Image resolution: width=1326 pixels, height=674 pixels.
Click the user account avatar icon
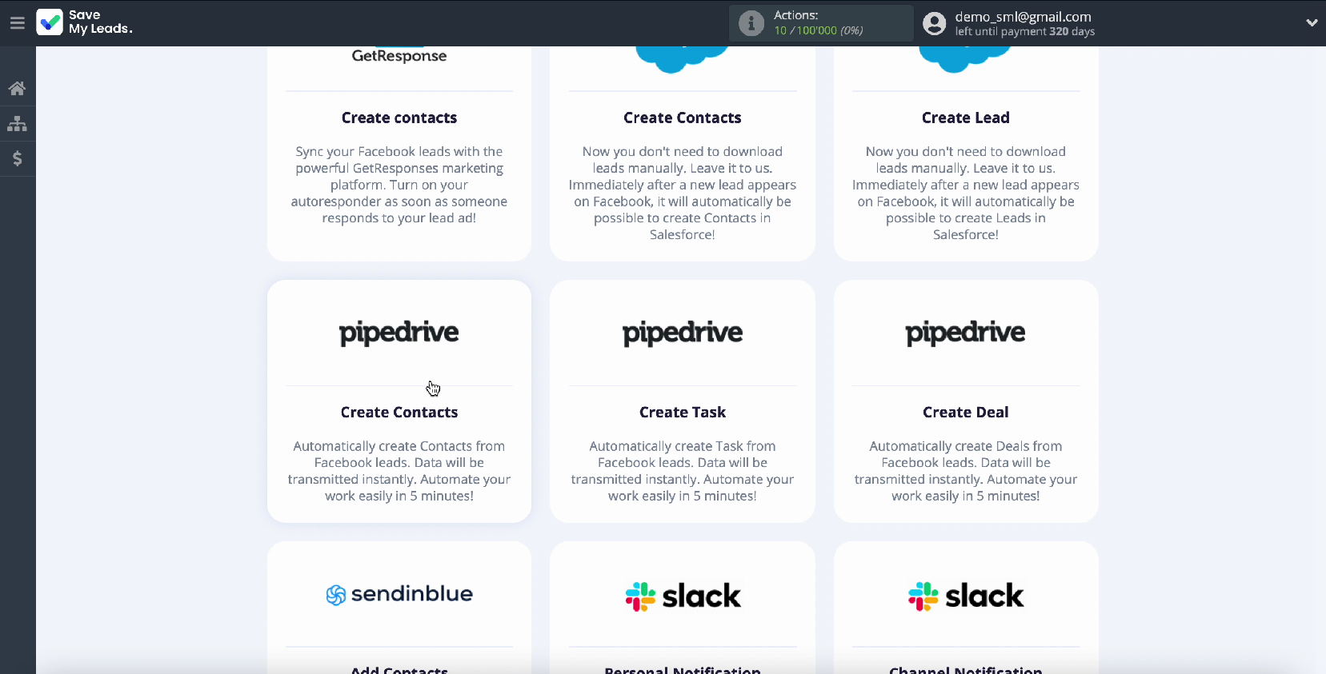coord(934,23)
